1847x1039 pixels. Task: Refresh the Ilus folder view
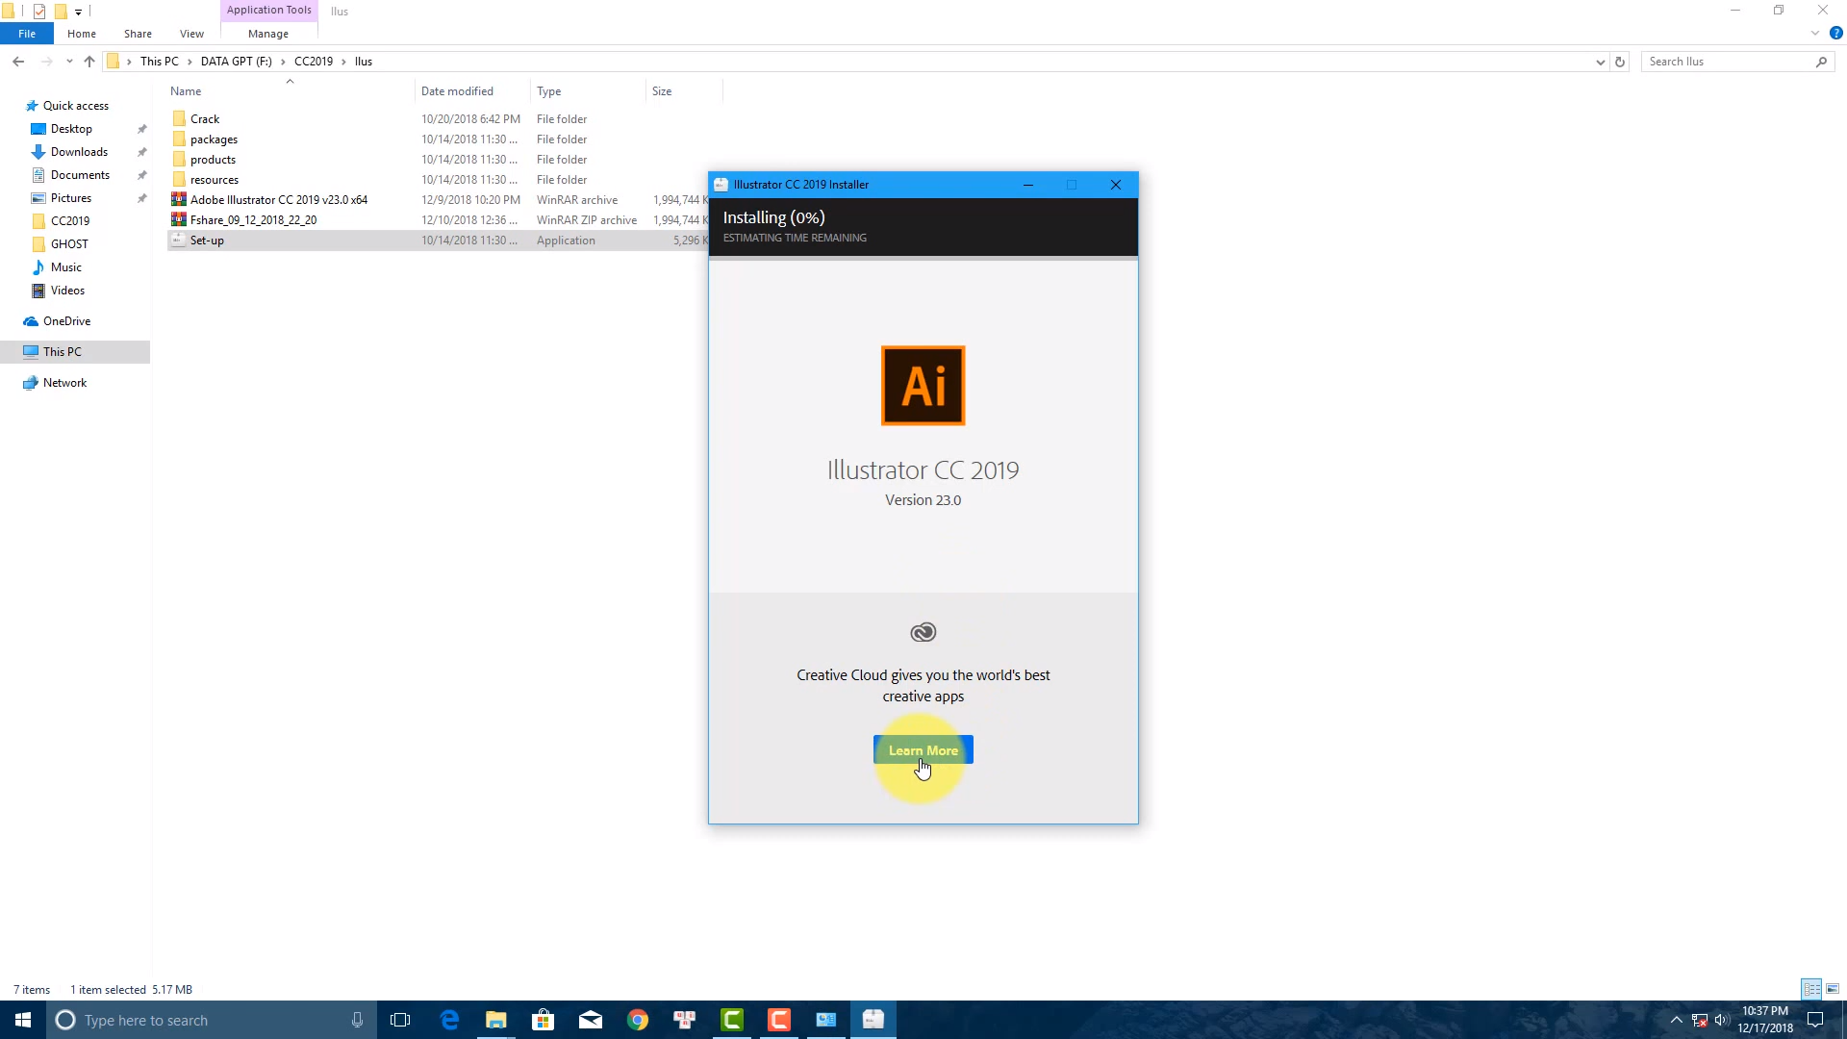click(1620, 62)
